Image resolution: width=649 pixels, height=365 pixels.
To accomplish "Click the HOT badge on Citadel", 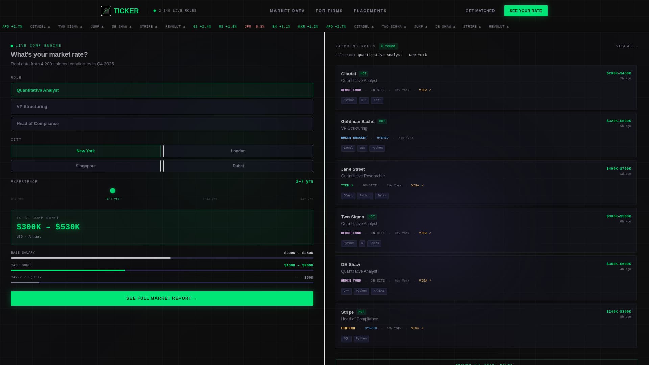I will tap(363, 74).
